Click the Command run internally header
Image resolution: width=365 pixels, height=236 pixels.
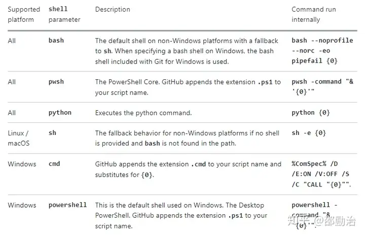point(314,14)
